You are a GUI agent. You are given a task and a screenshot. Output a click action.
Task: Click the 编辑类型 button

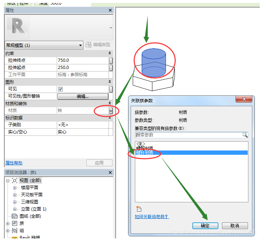click(x=98, y=45)
